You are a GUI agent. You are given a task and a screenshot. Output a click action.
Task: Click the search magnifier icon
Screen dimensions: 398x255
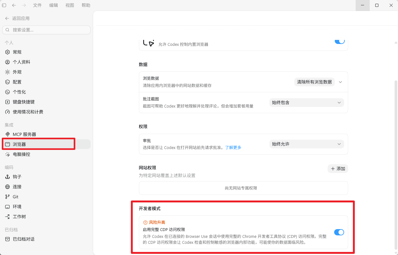[x=8, y=30]
